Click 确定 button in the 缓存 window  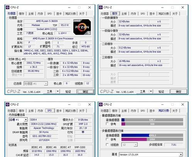click(178, 92)
